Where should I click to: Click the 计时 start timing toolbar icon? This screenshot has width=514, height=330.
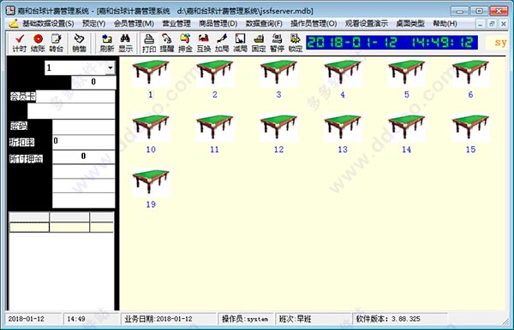point(20,43)
